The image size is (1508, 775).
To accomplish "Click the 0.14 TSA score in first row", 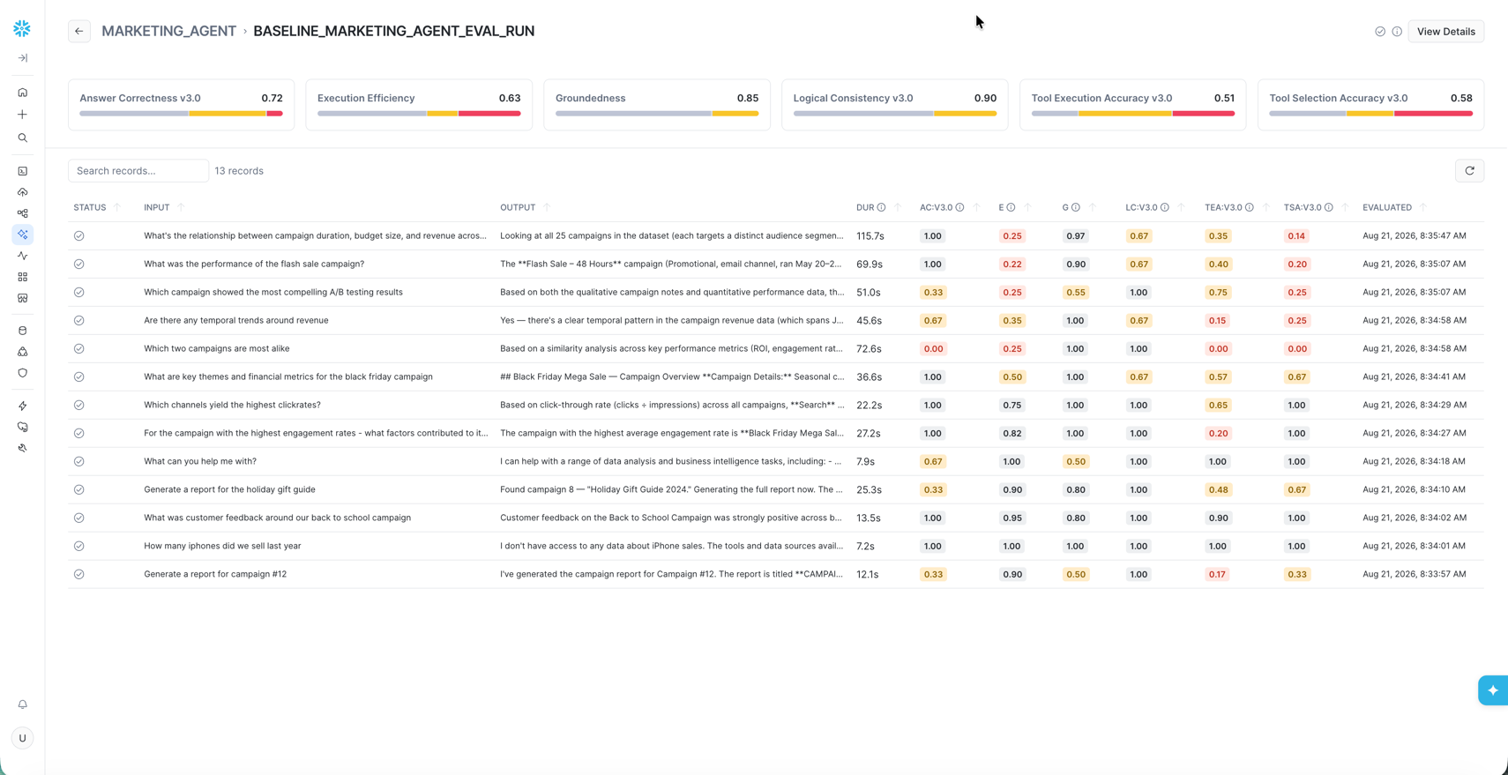I will click(x=1296, y=236).
